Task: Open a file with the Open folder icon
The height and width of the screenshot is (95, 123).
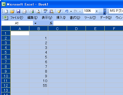Action: click(x=12, y=11)
